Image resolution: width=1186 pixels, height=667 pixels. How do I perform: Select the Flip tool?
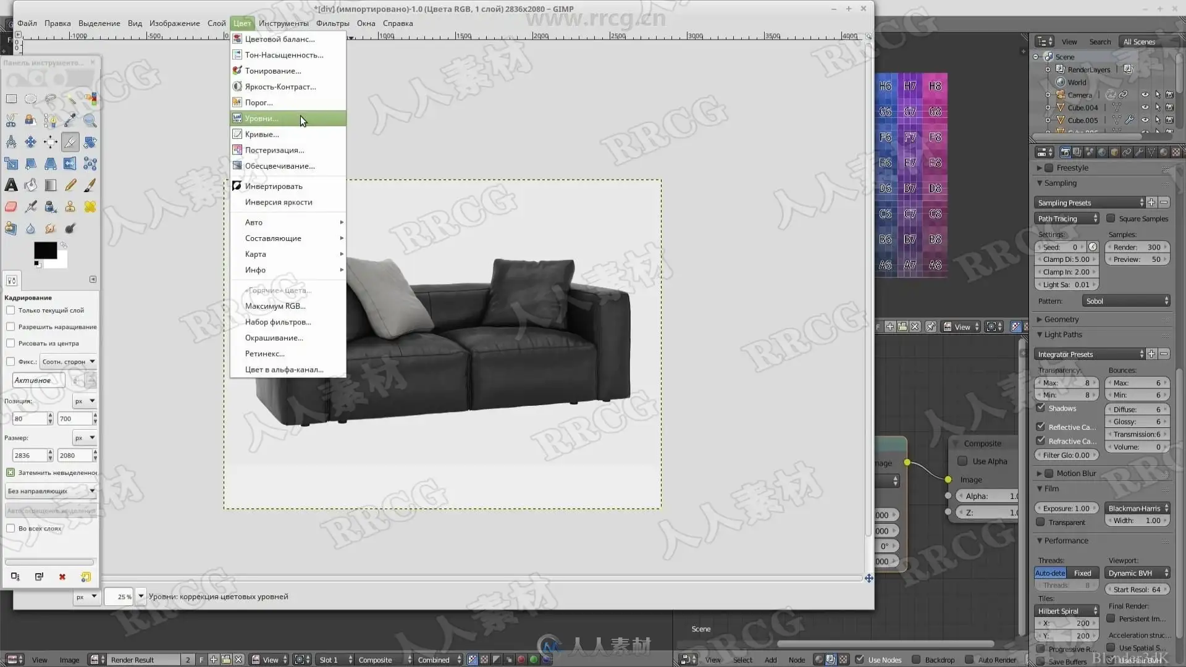coord(70,164)
